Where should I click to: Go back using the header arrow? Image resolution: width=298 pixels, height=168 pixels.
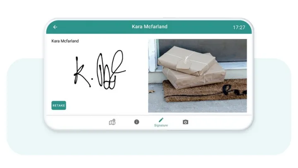(x=55, y=27)
